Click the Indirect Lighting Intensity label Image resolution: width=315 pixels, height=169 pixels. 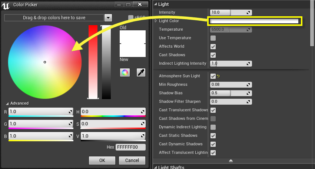[x=182, y=63]
